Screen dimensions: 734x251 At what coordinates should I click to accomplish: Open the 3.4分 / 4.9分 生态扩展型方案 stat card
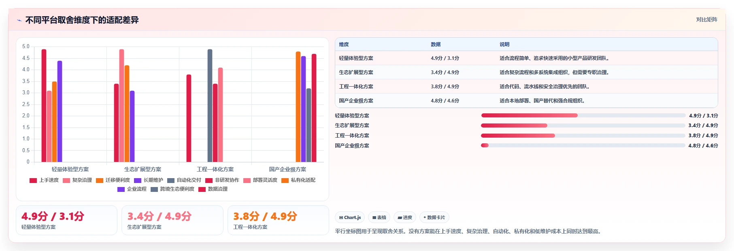(172, 220)
